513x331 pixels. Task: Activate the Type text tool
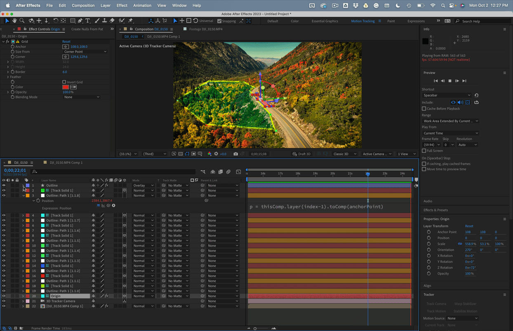pos(88,21)
